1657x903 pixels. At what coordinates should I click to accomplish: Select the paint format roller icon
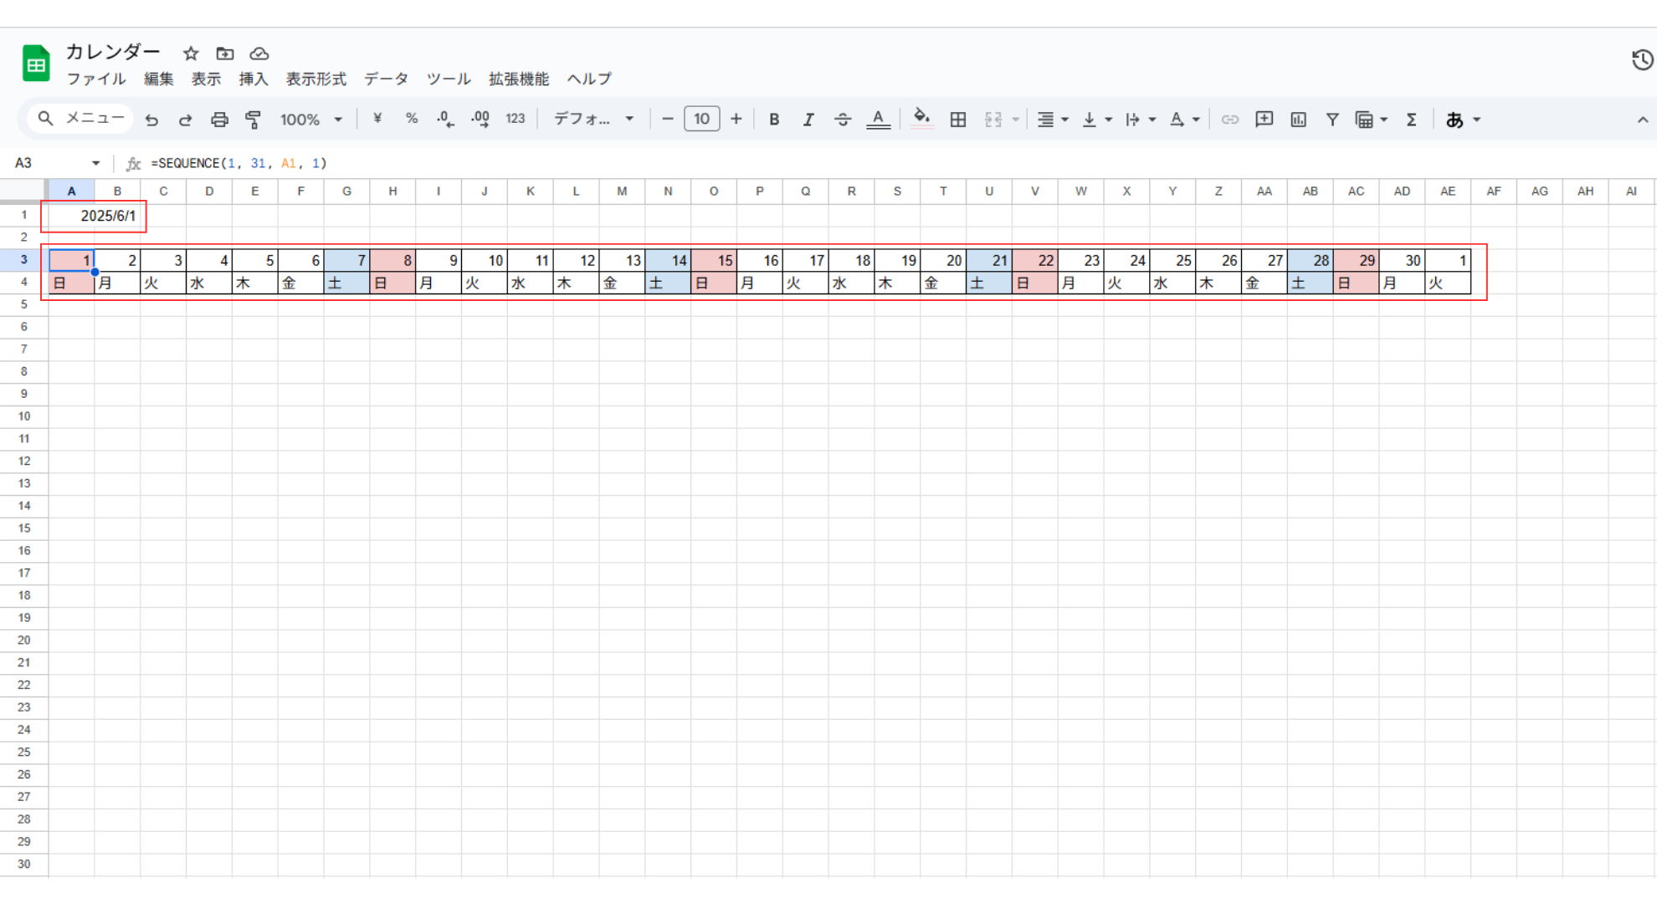click(253, 120)
